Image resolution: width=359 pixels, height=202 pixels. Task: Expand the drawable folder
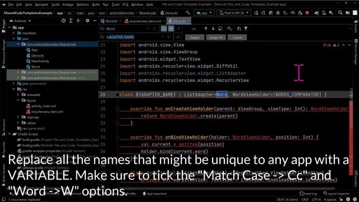[18, 95]
